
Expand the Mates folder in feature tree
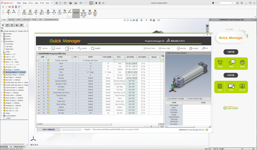click(2, 113)
